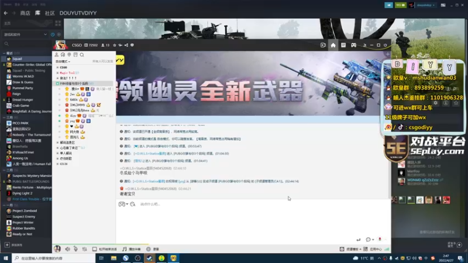Click Steam back navigation arrow

click(6, 13)
